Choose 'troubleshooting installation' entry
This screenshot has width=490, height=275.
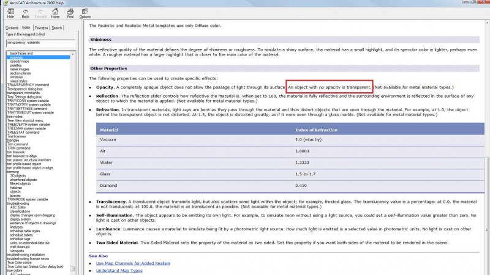pos(26,254)
